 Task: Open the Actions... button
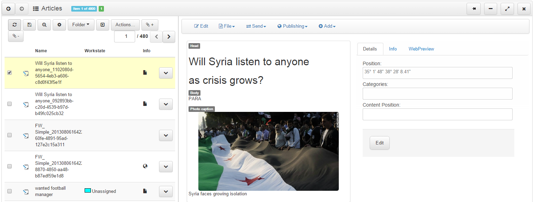(125, 25)
